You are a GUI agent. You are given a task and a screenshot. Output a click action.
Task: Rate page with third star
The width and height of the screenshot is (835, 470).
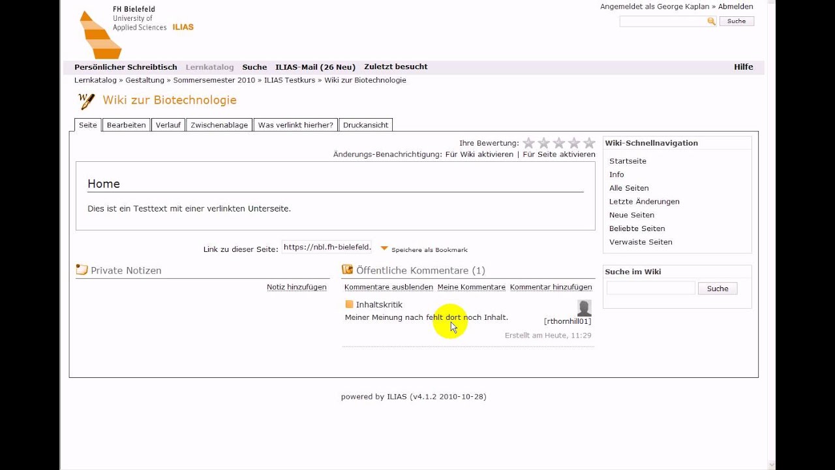558,143
